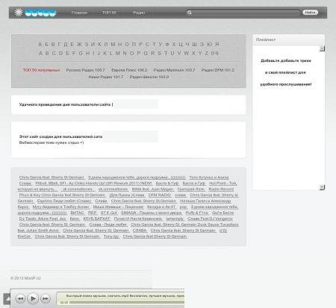Select Cyrillic letter А in the alphabet index

(40, 45)
